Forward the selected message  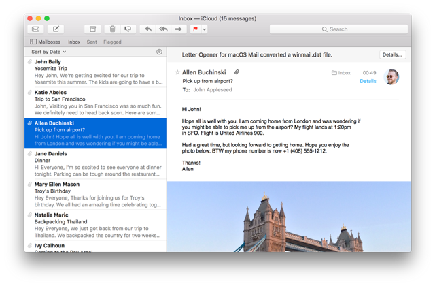(x=178, y=29)
